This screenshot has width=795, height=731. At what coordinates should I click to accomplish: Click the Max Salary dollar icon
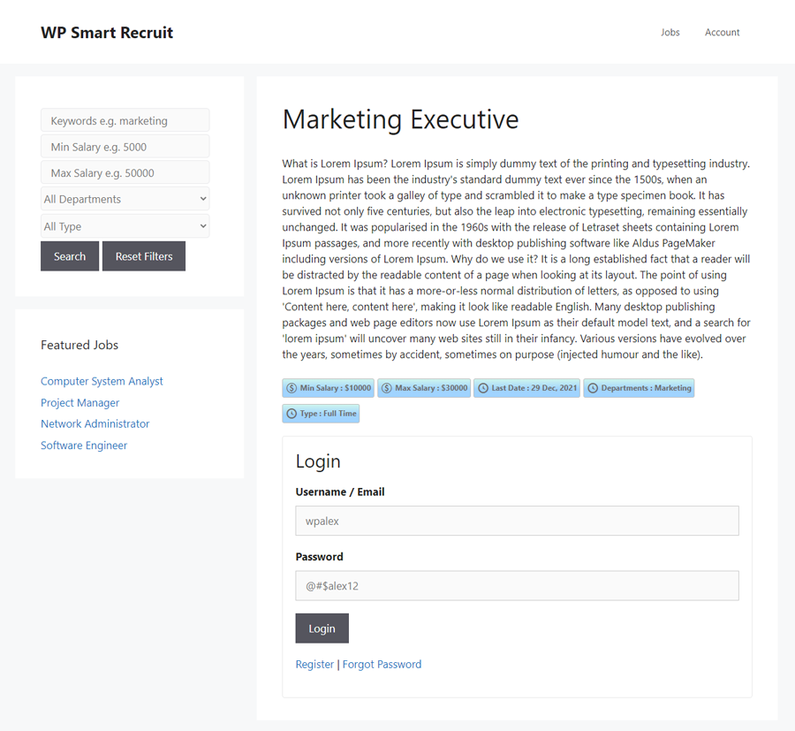click(x=387, y=388)
